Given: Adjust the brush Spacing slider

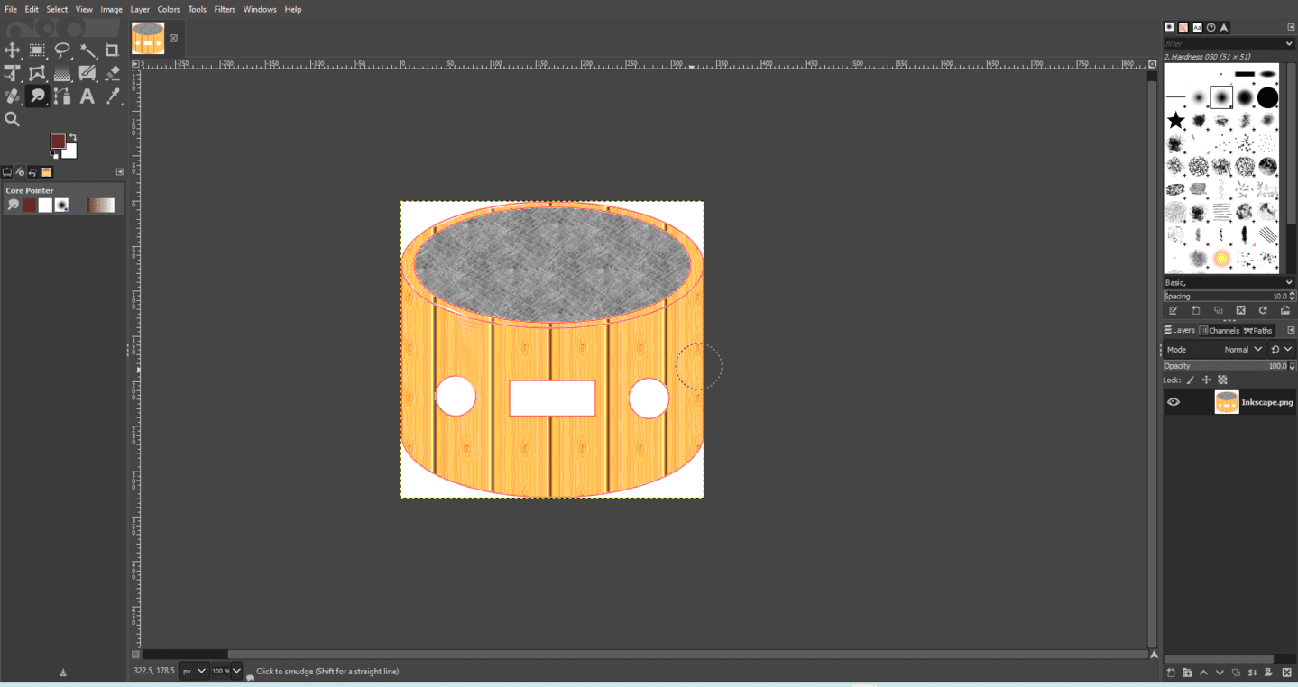Looking at the screenshot, I should click(x=1229, y=296).
